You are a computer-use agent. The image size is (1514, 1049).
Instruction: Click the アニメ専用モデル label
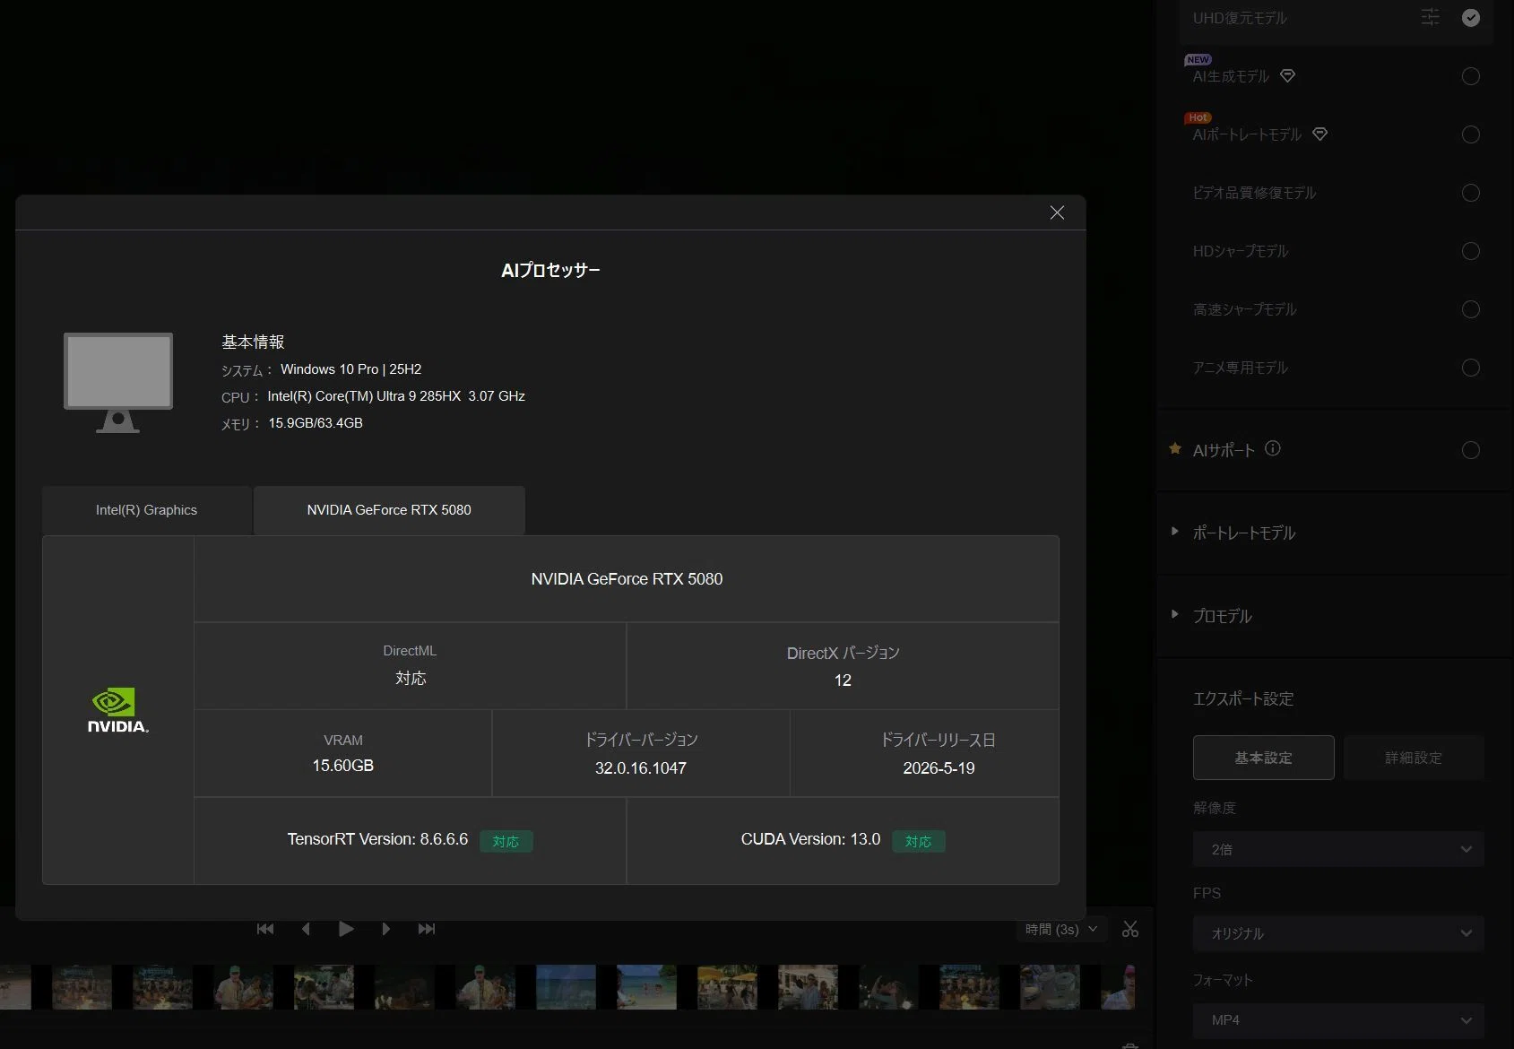coord(1240,368)
